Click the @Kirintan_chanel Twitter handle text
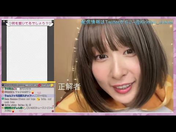This screenshot has width=176, height=132. coord(154,22)
